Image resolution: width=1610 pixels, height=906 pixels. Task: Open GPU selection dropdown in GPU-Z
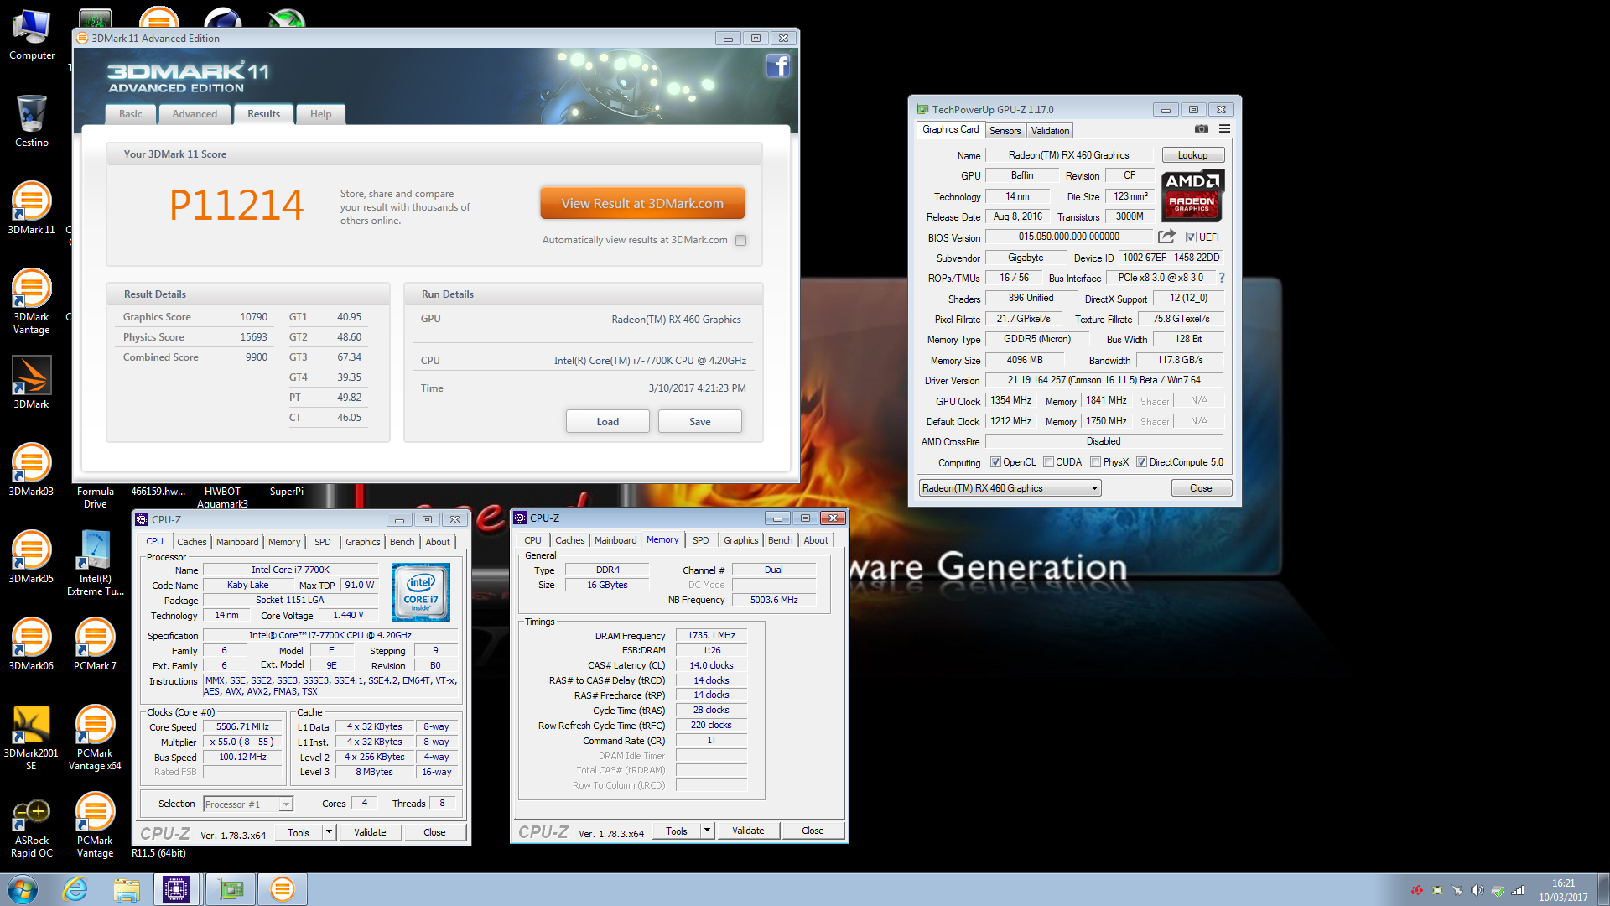point(1010,488)
